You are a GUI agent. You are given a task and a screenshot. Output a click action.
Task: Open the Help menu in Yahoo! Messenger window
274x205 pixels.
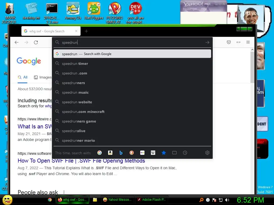(x=204, y=9)
